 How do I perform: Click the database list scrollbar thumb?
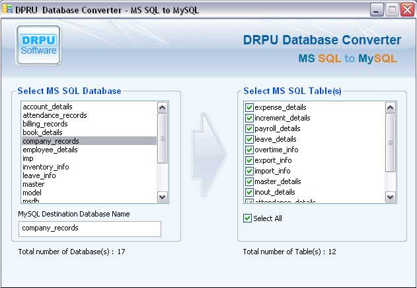click(162, 138)
